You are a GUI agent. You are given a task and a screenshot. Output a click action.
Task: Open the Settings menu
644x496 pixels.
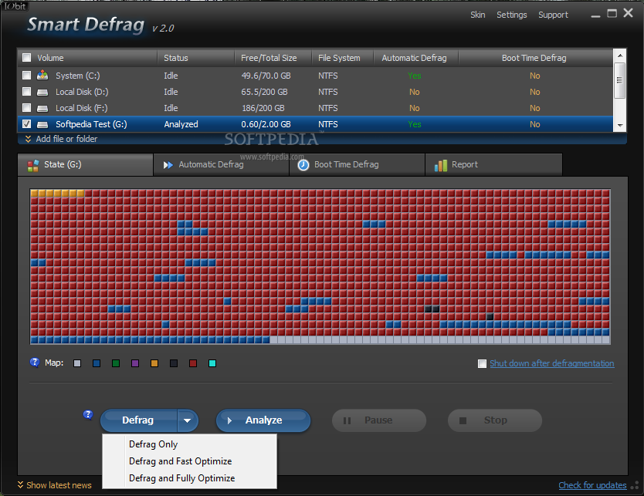click(x=512, y=15)
